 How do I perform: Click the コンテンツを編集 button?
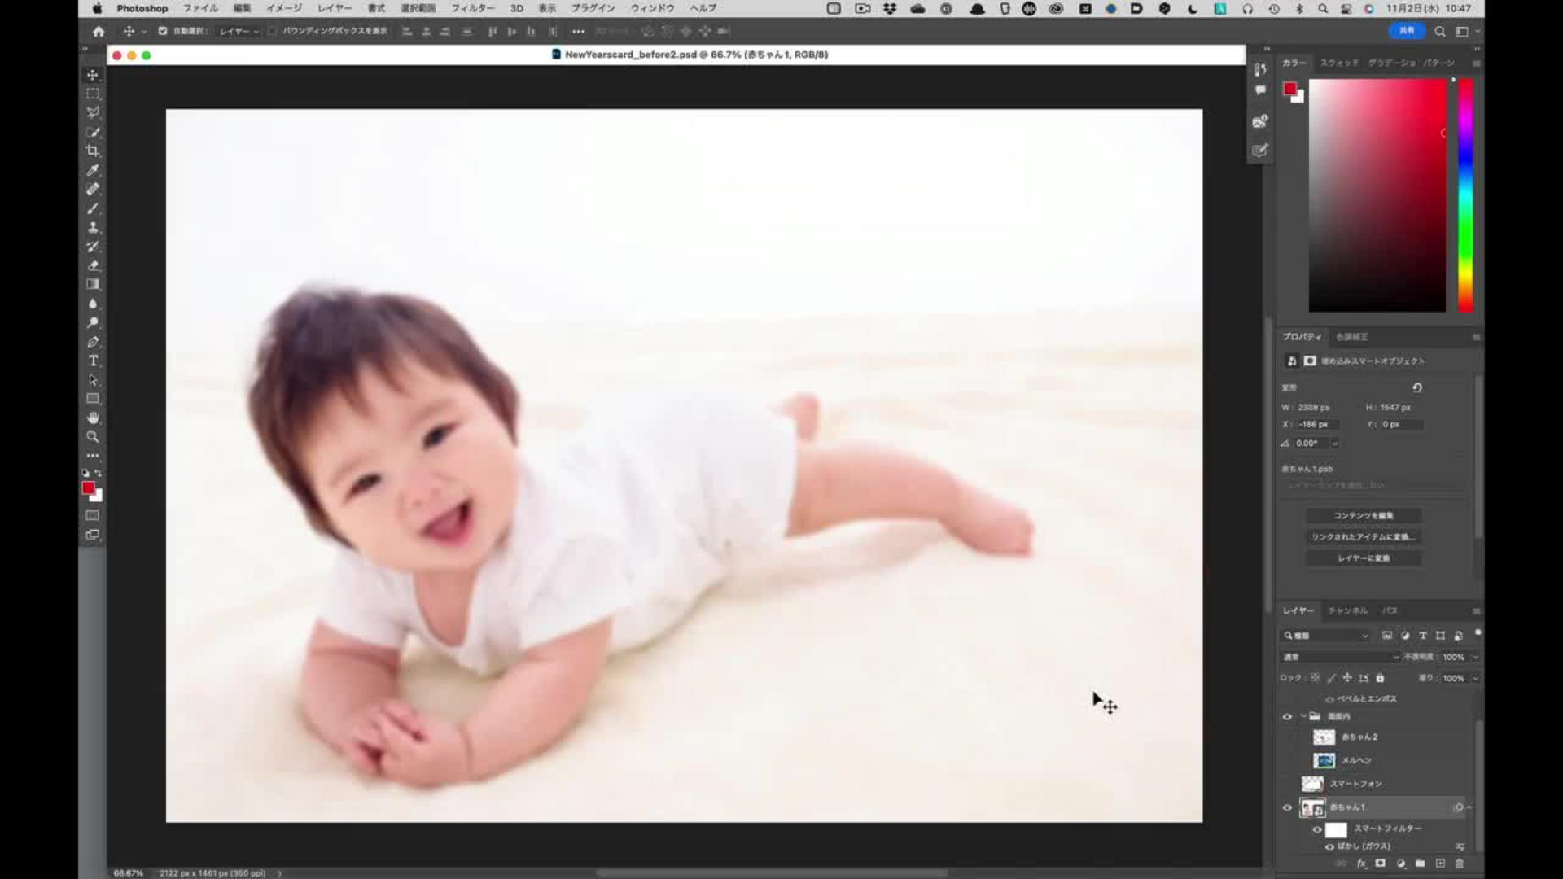(x=1364, y=515)
